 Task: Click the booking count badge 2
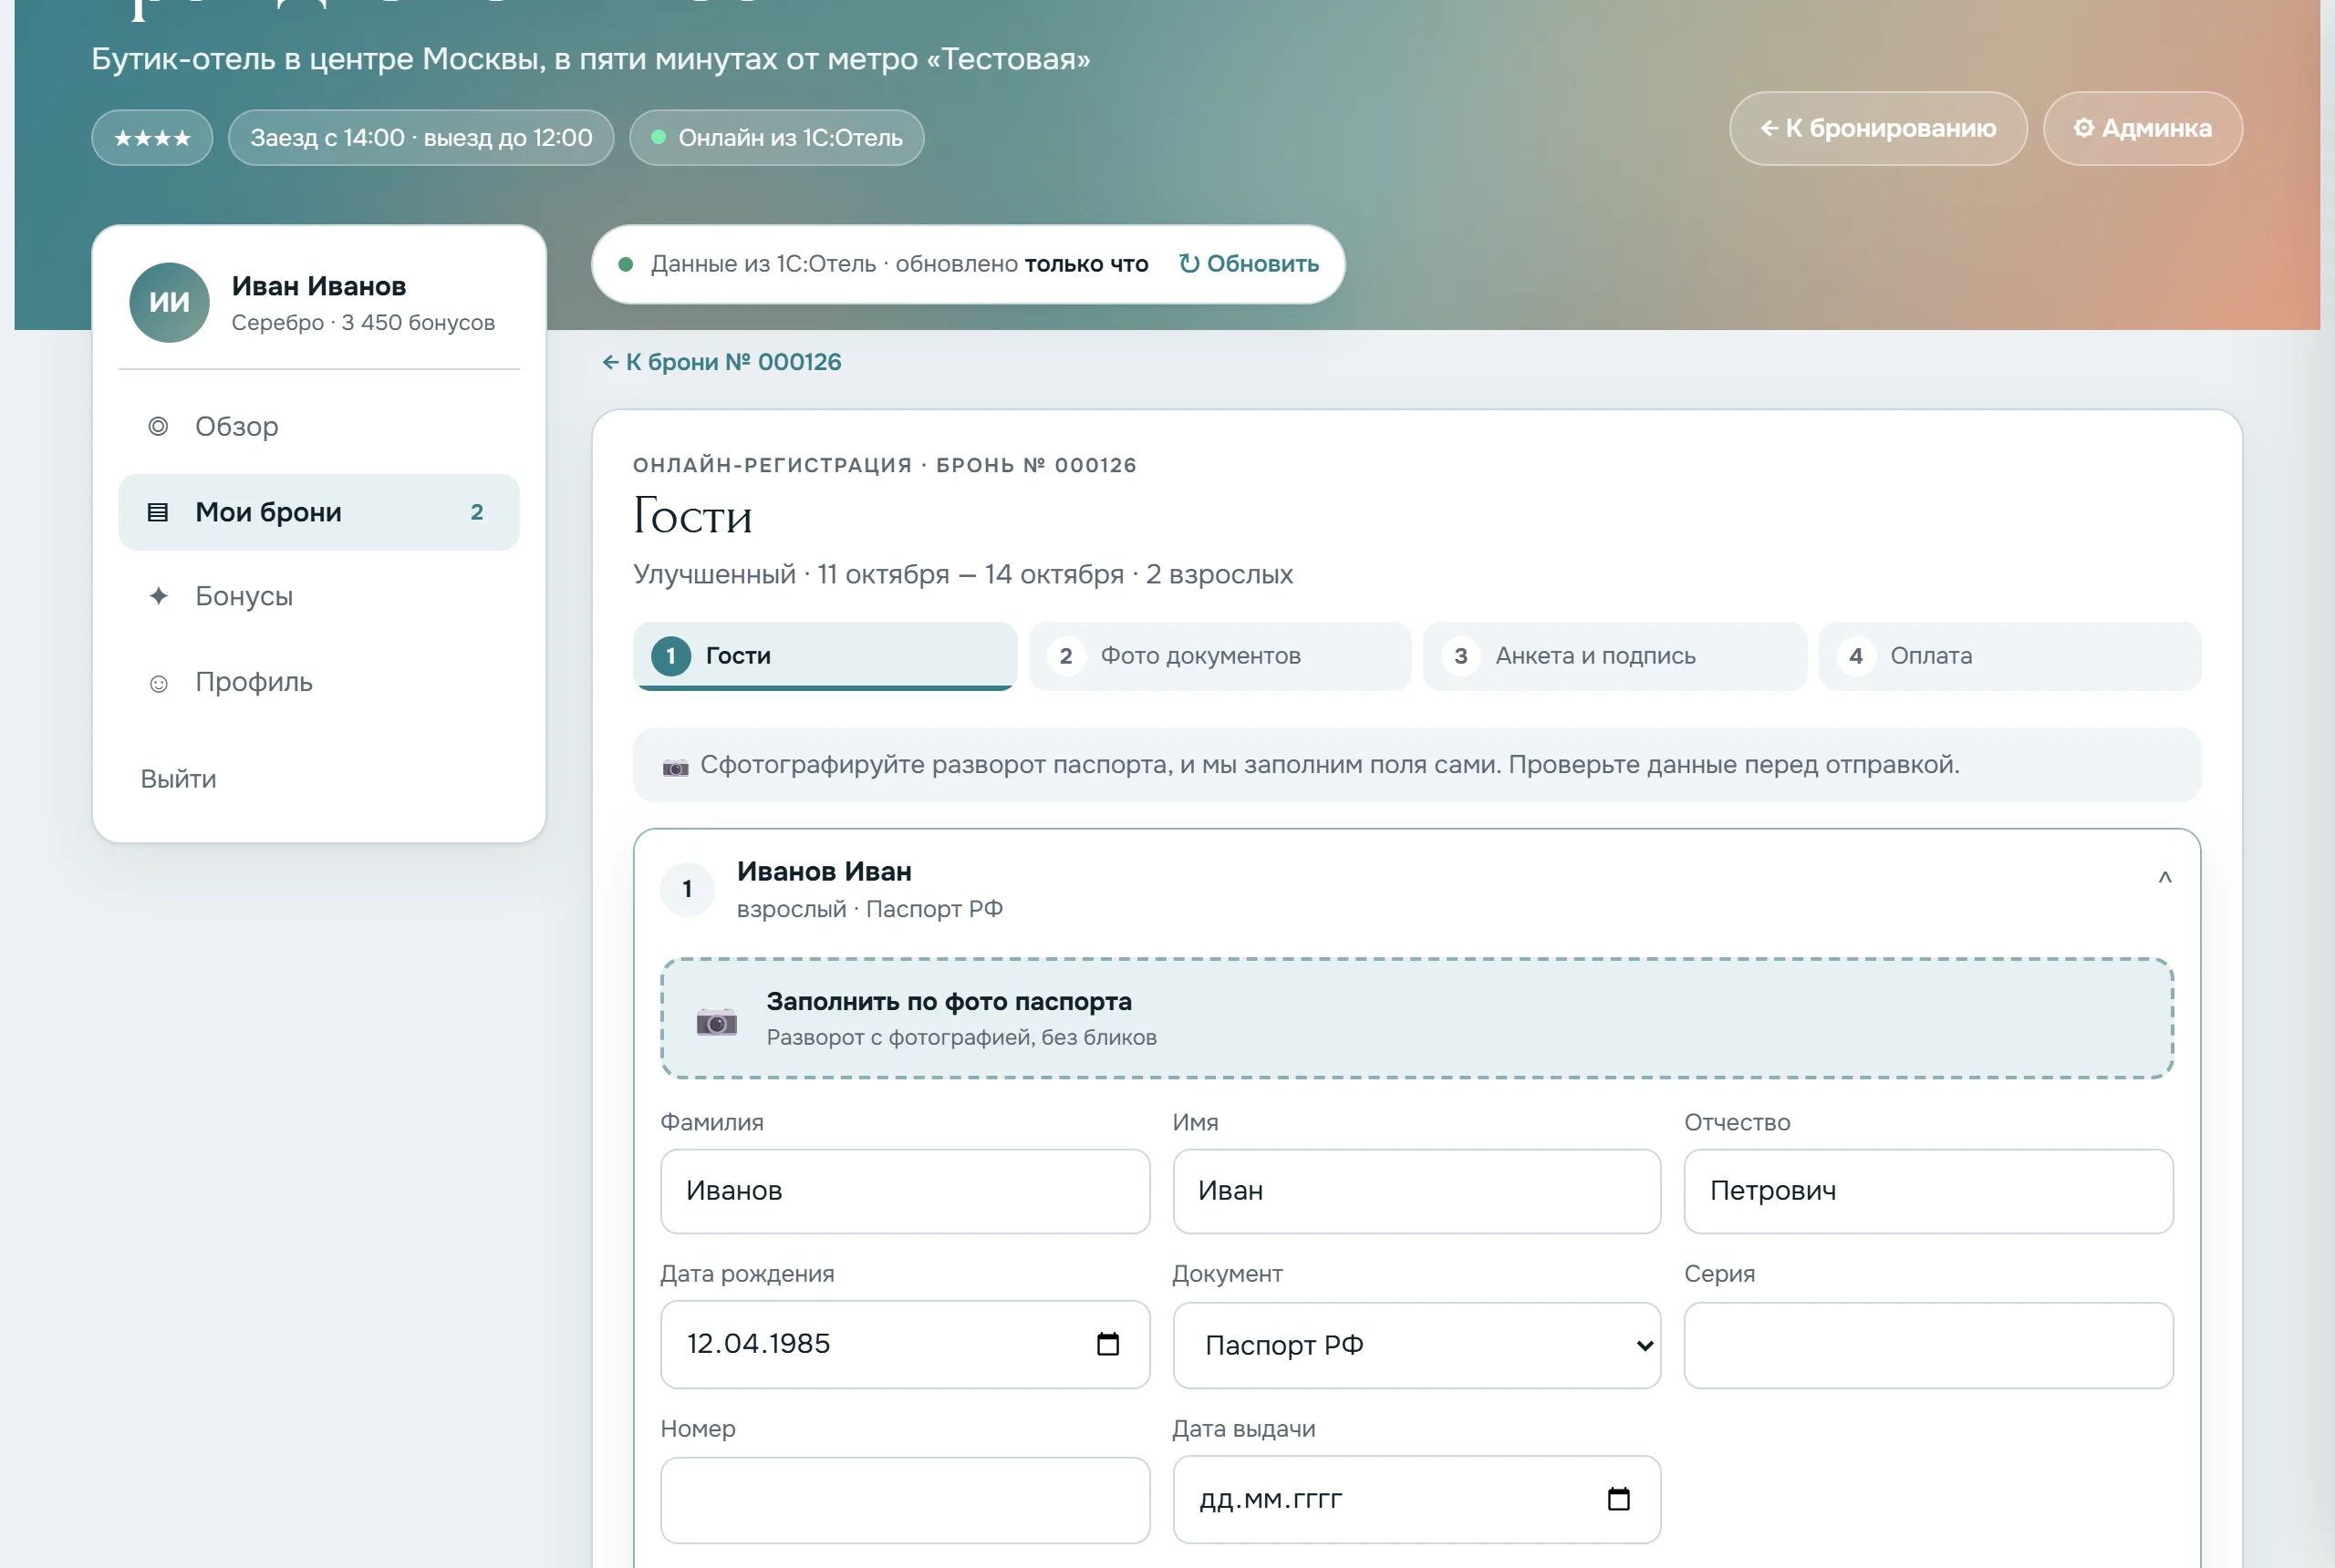(477, 512)
